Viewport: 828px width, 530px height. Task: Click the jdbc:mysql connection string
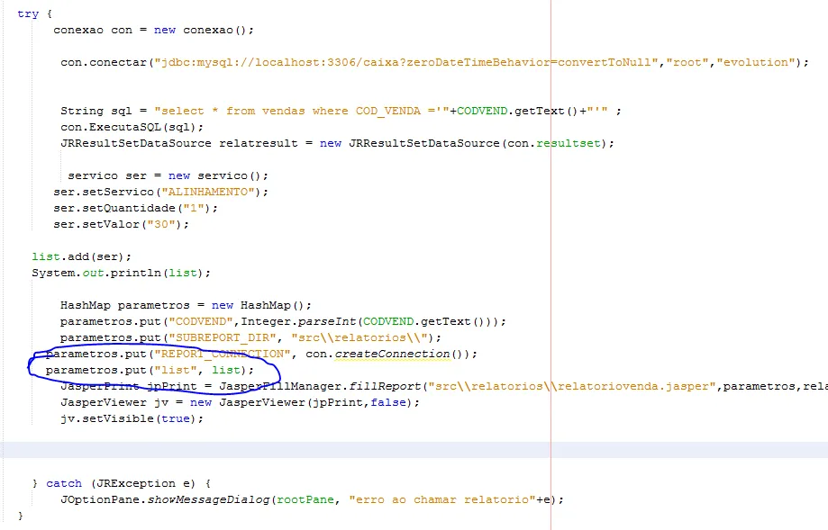click(x=406, y=62)
